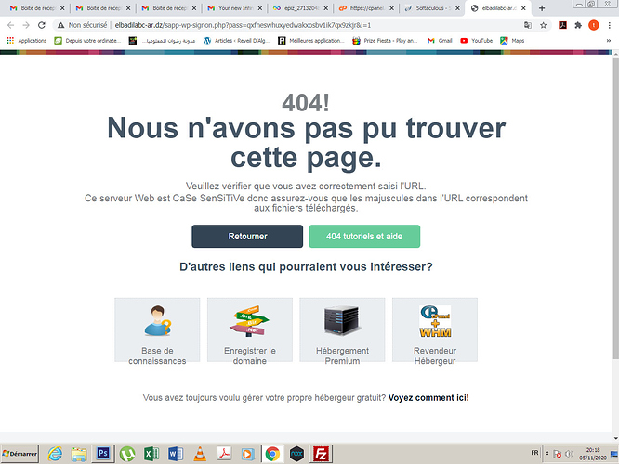Image resolution: width=619 pixels, height=464 pixels.
Task: Open the Extensions puzzle icon
Action: 578,25
